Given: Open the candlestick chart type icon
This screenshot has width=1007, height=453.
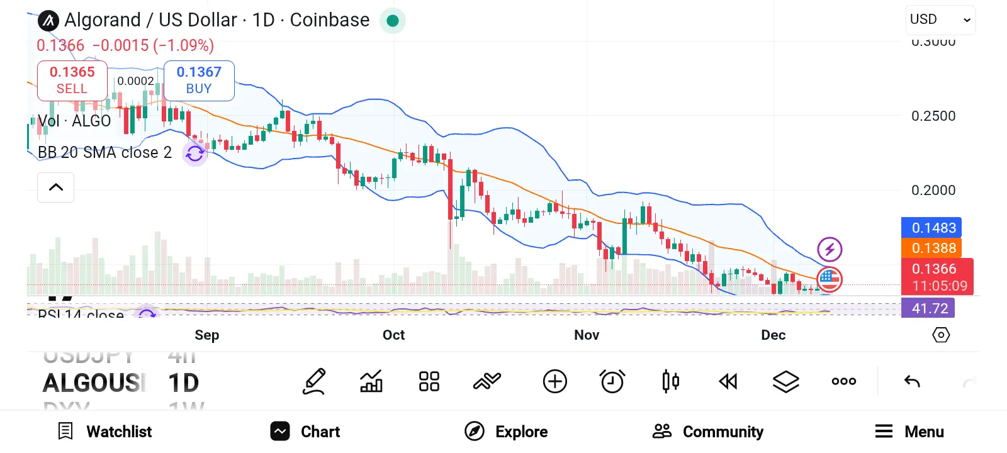Looking at the screenshot, I should 670,381.
